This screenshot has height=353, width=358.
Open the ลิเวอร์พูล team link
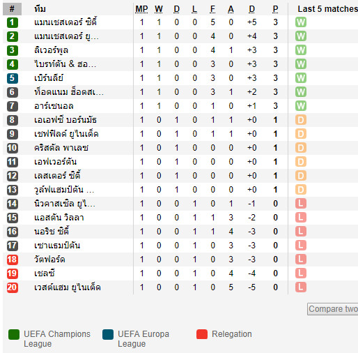click(52, 50)
